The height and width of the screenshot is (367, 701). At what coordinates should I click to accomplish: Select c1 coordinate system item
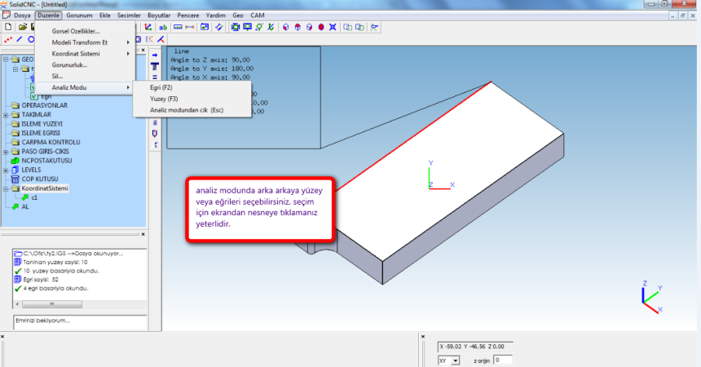tap(34, 198)
